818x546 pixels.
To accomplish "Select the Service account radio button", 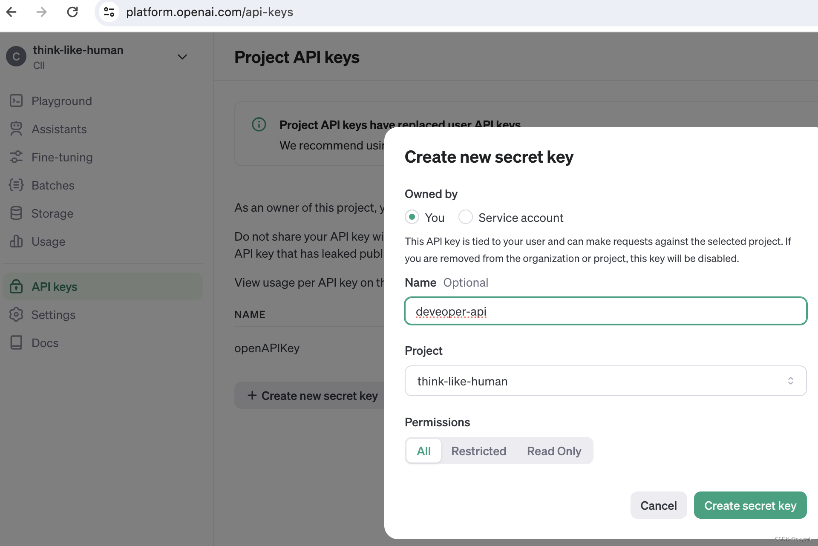I will click(x=466, y=217).
